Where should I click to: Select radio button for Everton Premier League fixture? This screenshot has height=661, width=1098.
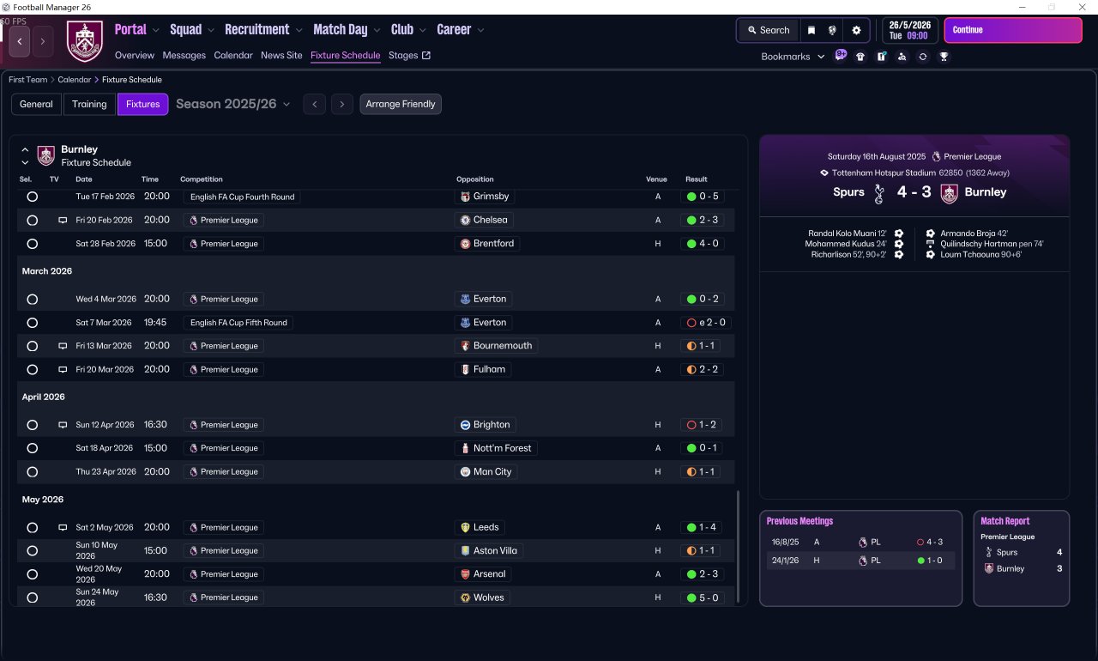click(x=33, y=300)
